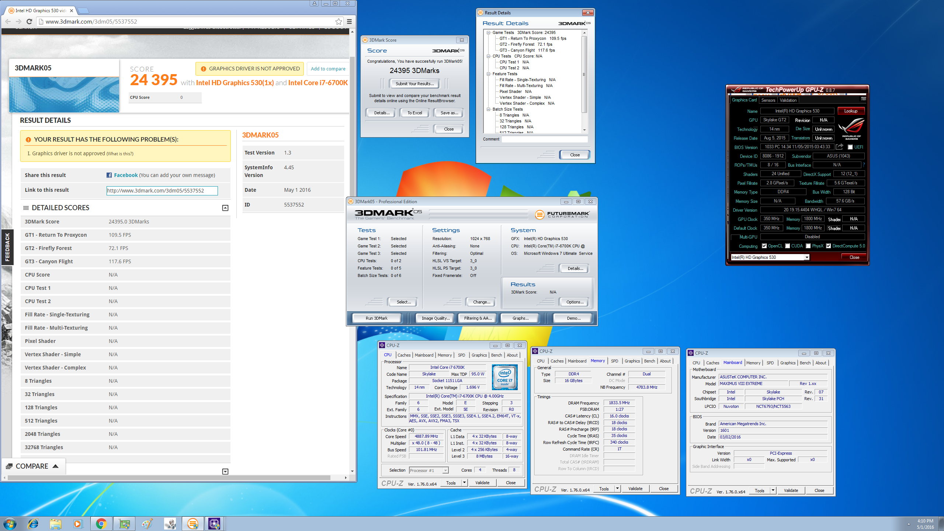Collapse the Batch Size Tests tree node
The width and height of the screenshot is (944, 531).
point(489,109)
